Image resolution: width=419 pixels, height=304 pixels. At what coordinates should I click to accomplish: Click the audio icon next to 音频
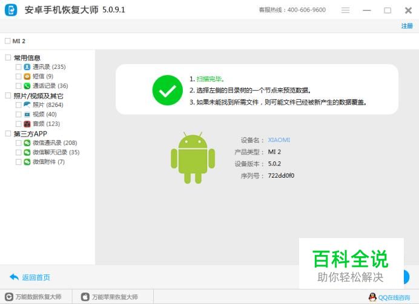[x=27, y=124]
